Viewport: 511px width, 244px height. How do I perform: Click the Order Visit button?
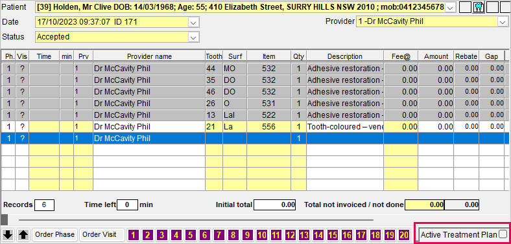pos(102,234)
